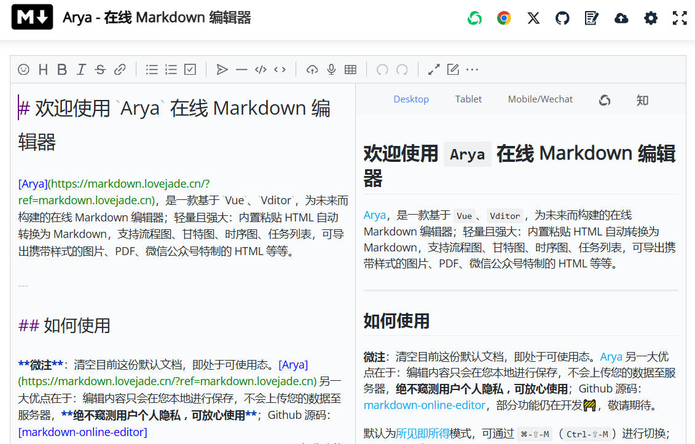The height and width of the screenshot is (444, 695).
Task: Toggle italic formatting in the toolbar
Action: [x=81, y=70]
